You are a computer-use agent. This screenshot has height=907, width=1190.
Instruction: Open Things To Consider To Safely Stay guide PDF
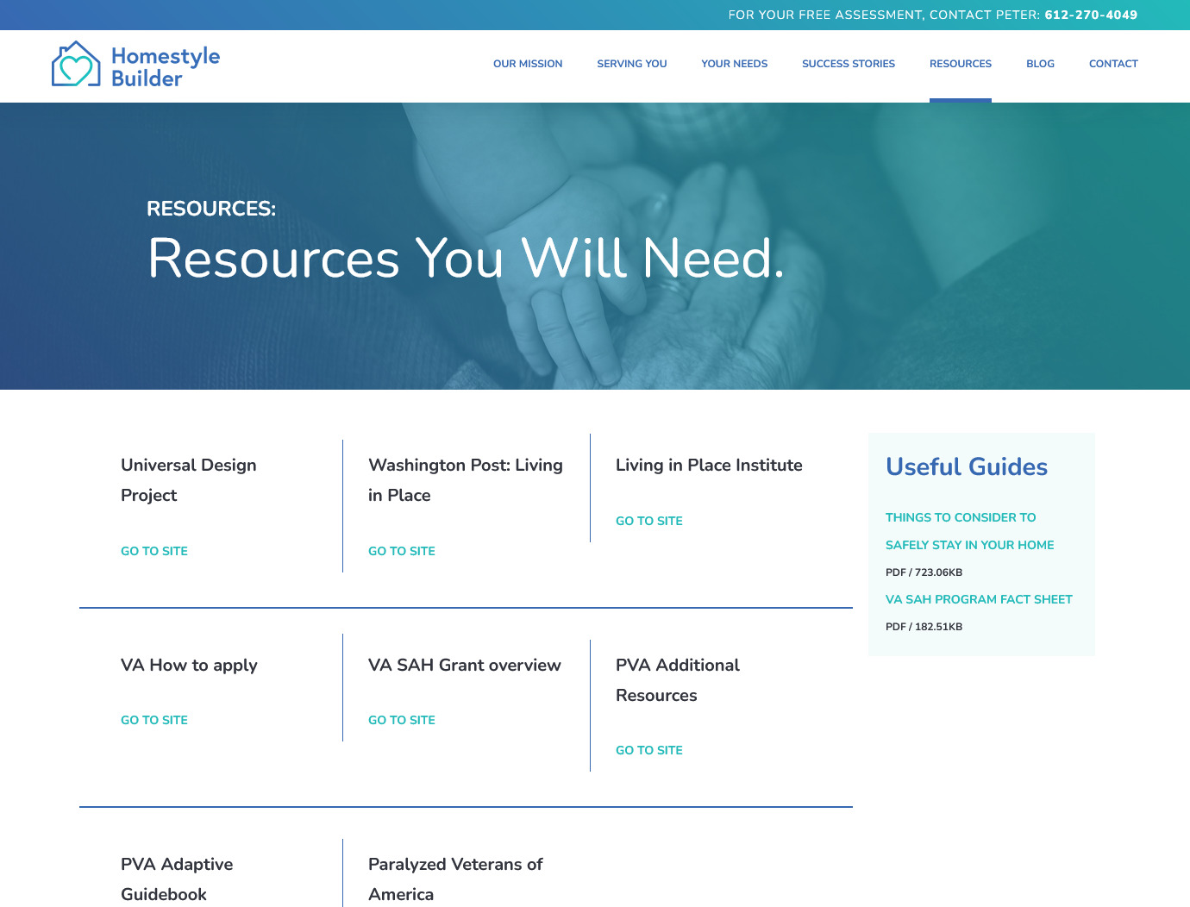pos(970,531)
